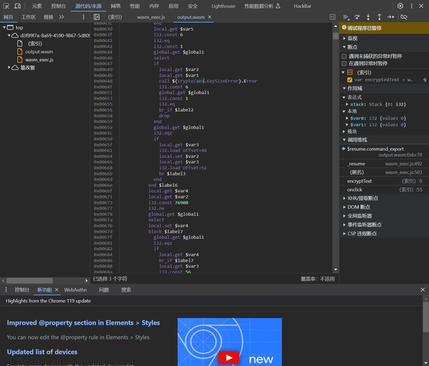Open the wasm_exec.js file tab
Image resolution: width=429 pixels, height=366 pixels.
pos(151,17)
